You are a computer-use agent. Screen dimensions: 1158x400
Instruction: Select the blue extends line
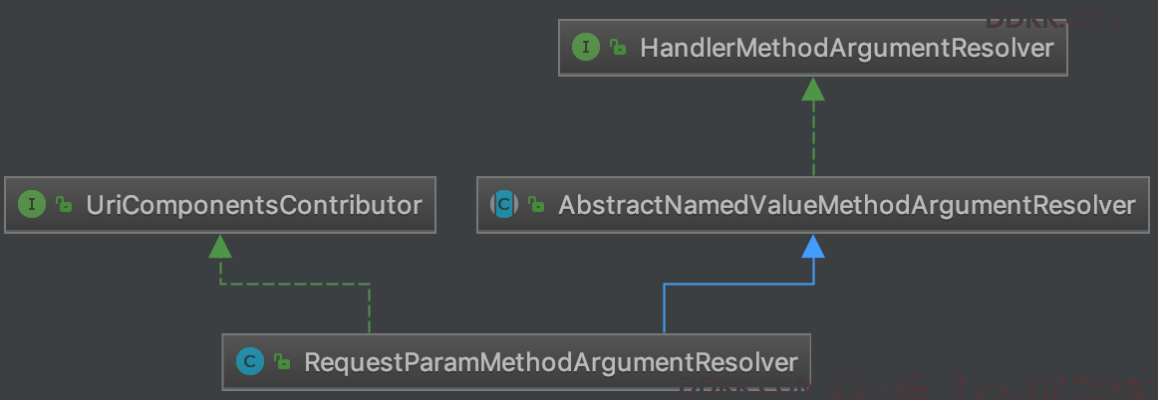(738, 285)
